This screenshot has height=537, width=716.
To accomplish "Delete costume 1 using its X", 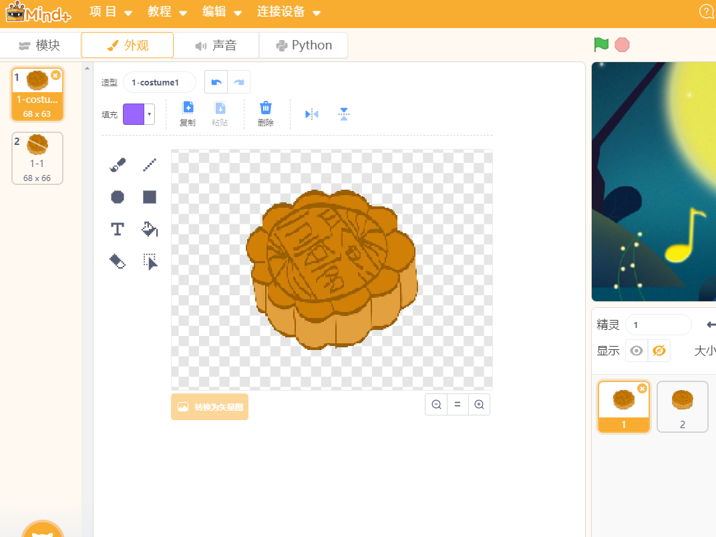I will (55, 75).
